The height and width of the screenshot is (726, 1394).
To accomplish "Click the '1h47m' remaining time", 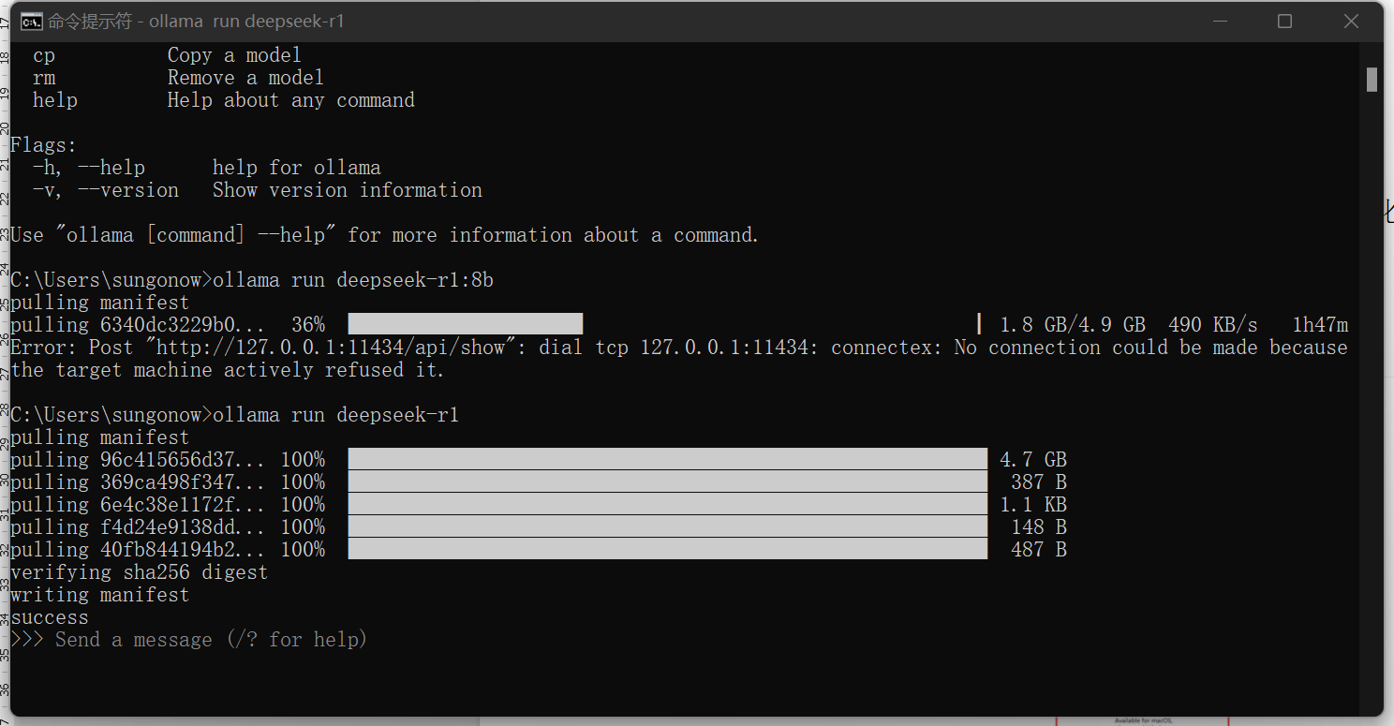I will point(1320,325).
